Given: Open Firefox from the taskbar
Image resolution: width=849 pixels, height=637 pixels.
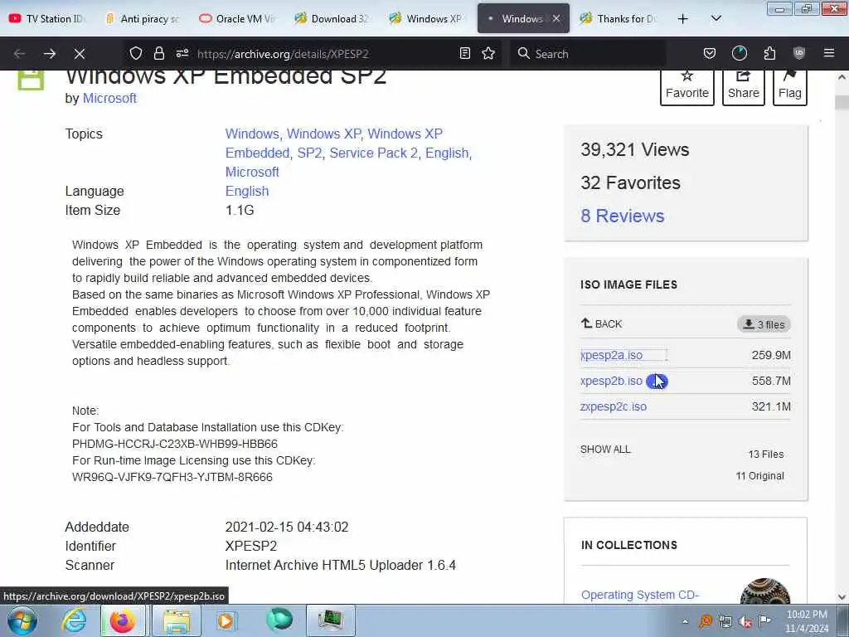Looking at the screenshot, I should (123, 620).
